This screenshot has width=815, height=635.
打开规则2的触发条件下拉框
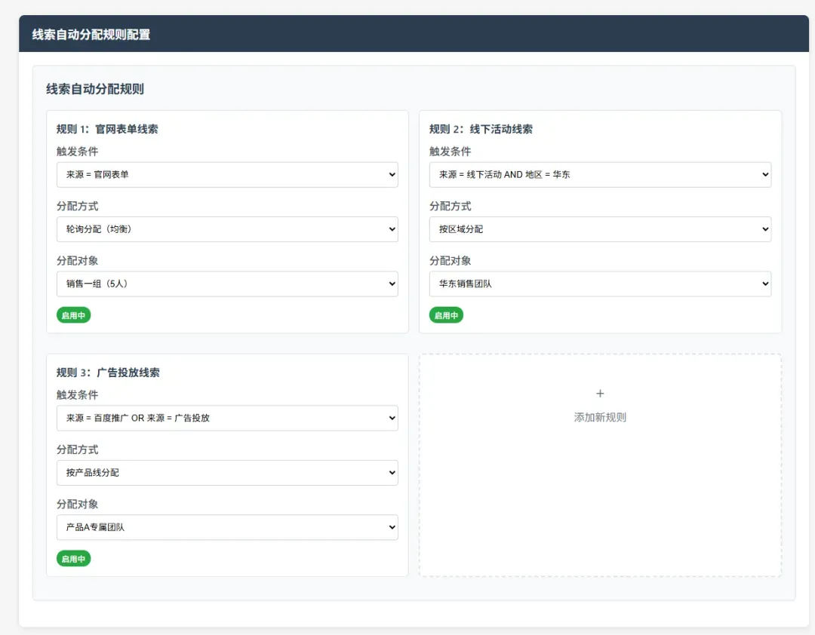click(x=600, y=174)
